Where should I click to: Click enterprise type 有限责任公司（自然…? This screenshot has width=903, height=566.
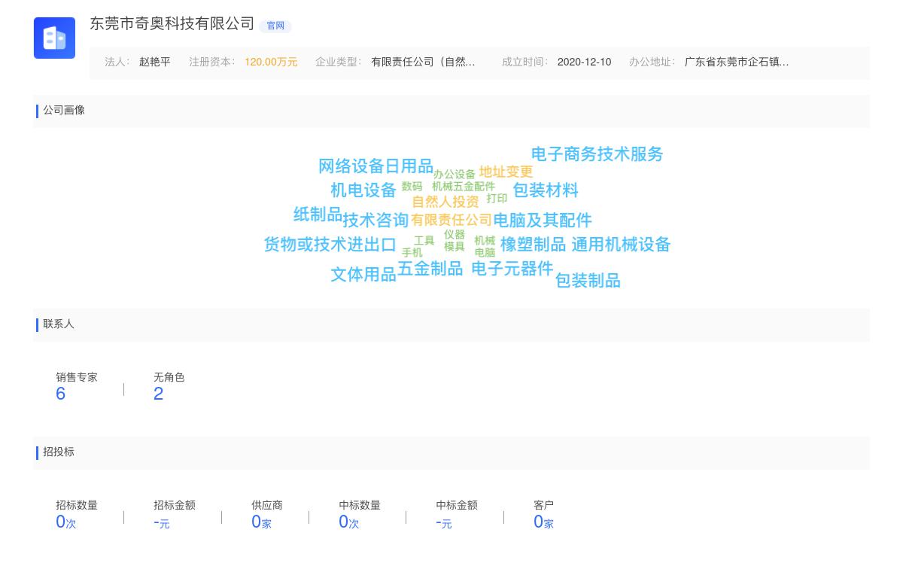click(423, 62)
